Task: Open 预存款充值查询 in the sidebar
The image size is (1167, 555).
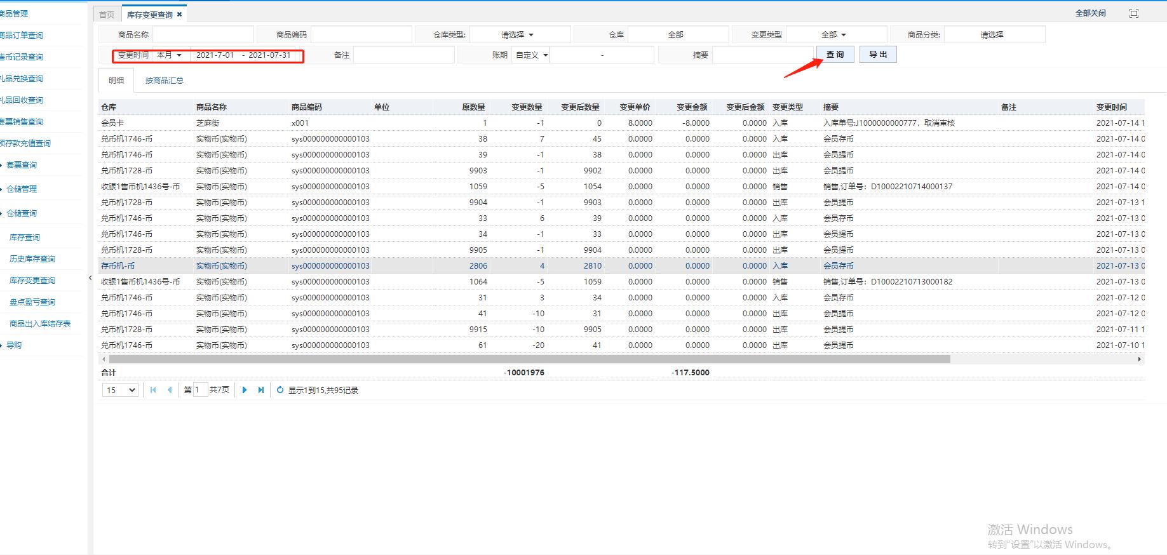Action: tap(25, 144)
